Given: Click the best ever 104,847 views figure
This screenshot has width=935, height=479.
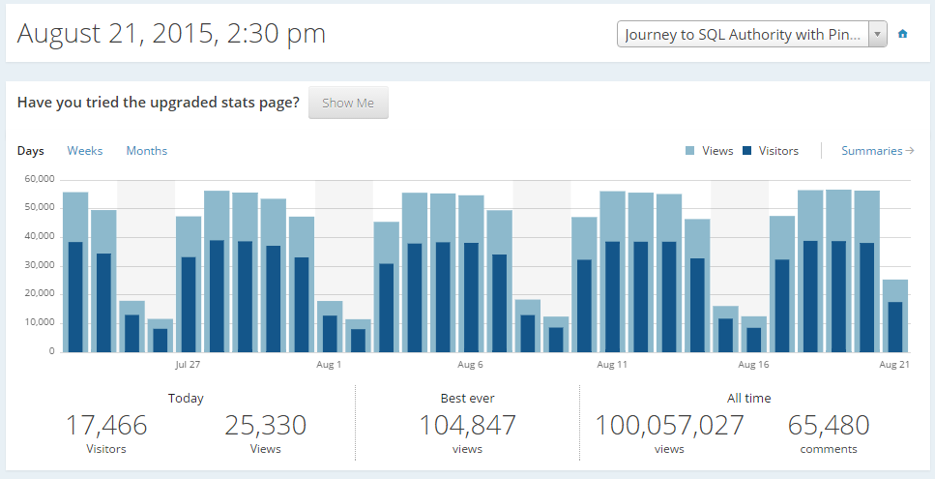Looking at the screenshot, I should (467, 425).
